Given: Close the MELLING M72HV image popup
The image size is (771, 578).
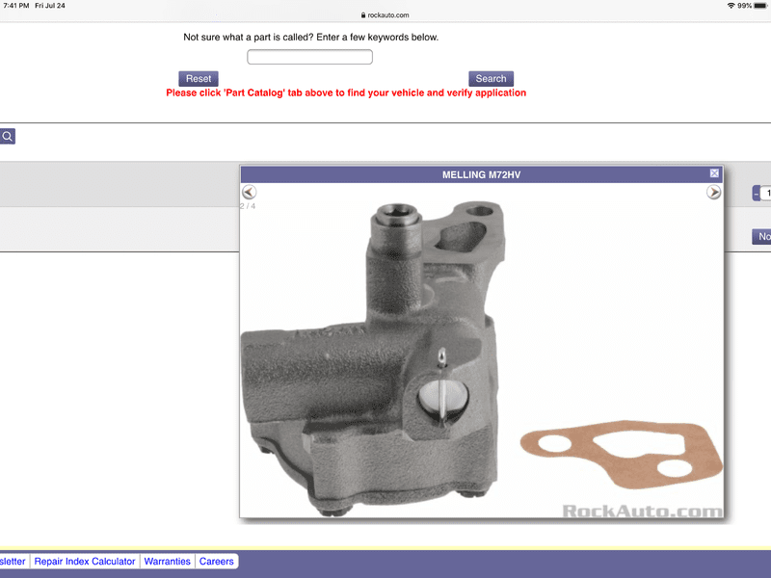Looking at the screenshot, I should tap(714, 173).
